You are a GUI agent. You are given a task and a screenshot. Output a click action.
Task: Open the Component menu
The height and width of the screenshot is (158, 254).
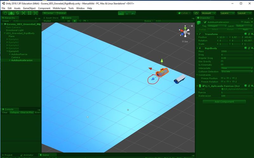pyautogui.click(x=44, y=8)
